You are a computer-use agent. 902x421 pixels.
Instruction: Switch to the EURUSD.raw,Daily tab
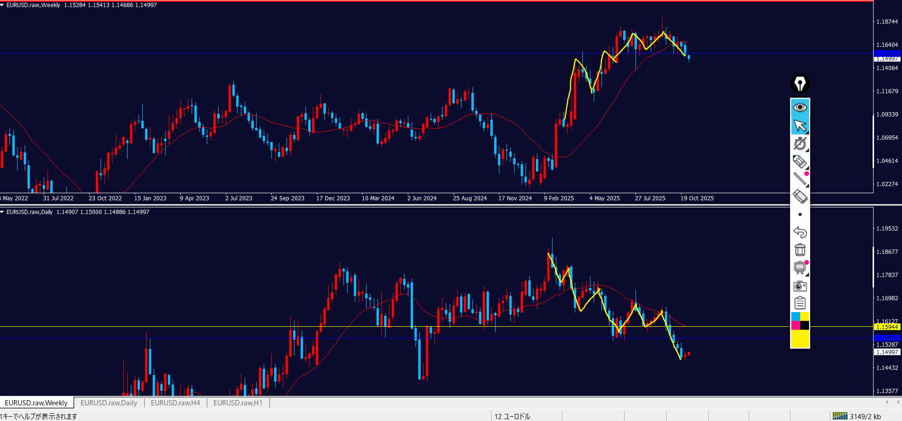tap(109, 403)
